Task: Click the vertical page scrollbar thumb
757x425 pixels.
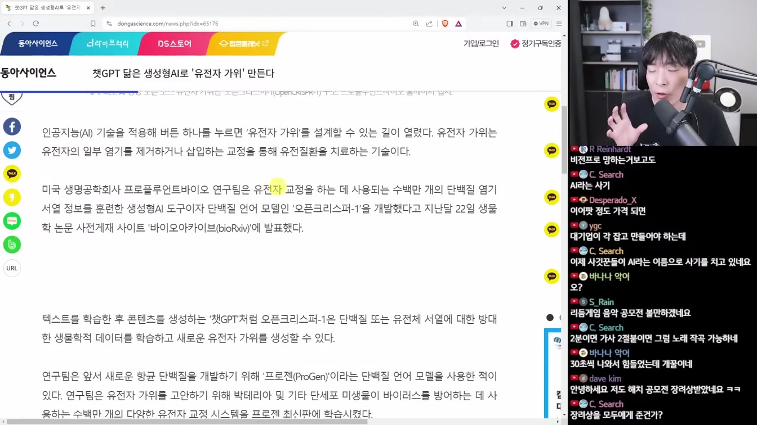Action: pyautogui.click(x=564, y=139)
